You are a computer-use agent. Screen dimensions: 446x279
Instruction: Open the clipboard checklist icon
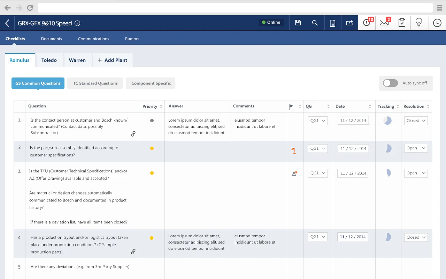point(402,23)
